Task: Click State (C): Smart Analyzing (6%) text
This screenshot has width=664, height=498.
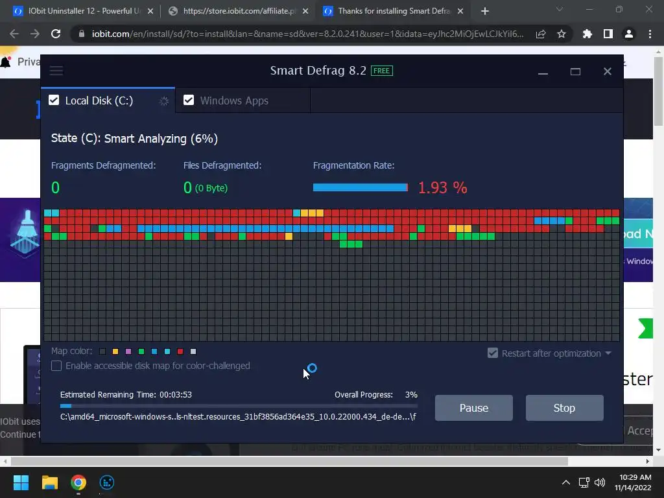Action: tap(134, 139)
